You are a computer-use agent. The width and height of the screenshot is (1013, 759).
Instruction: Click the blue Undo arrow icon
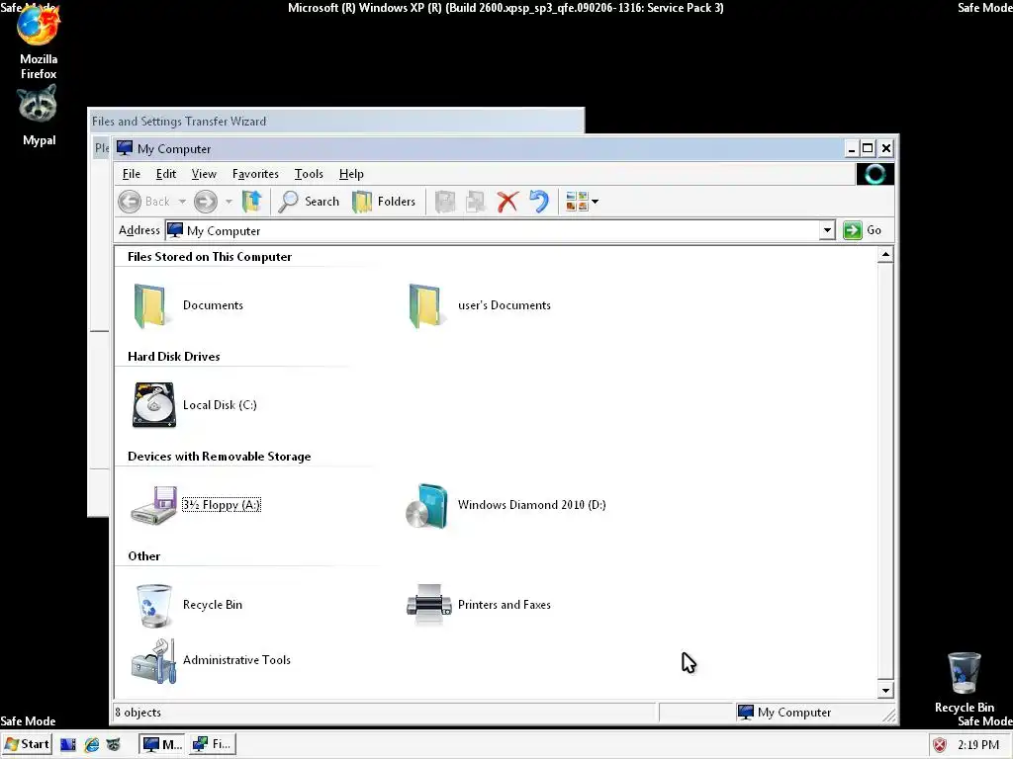(538, 202)
